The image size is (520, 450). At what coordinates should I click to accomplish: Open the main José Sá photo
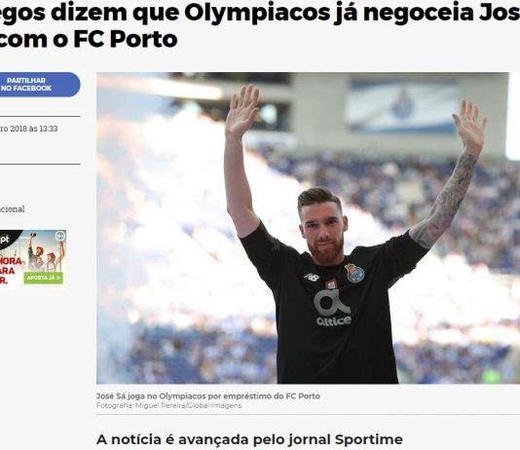coord(308,228)
